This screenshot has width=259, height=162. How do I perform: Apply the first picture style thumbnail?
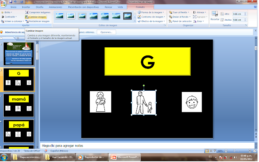pyautogui.click(x=59, y=16)
